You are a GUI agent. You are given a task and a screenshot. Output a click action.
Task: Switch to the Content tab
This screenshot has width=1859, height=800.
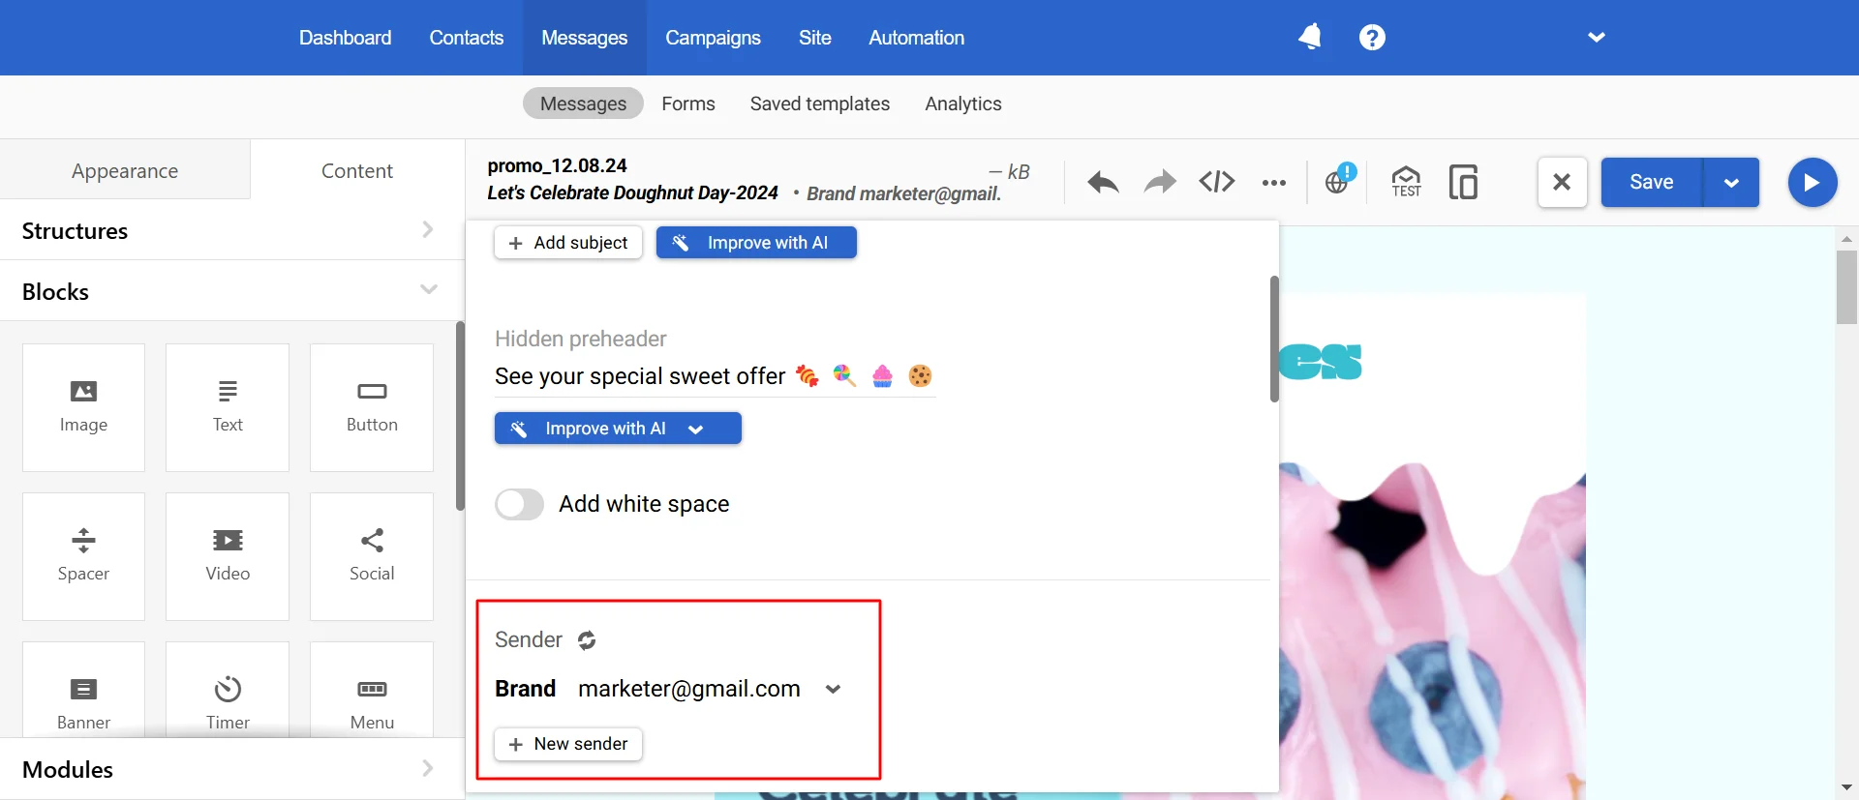pyautogui.click(x=357, y=170)
